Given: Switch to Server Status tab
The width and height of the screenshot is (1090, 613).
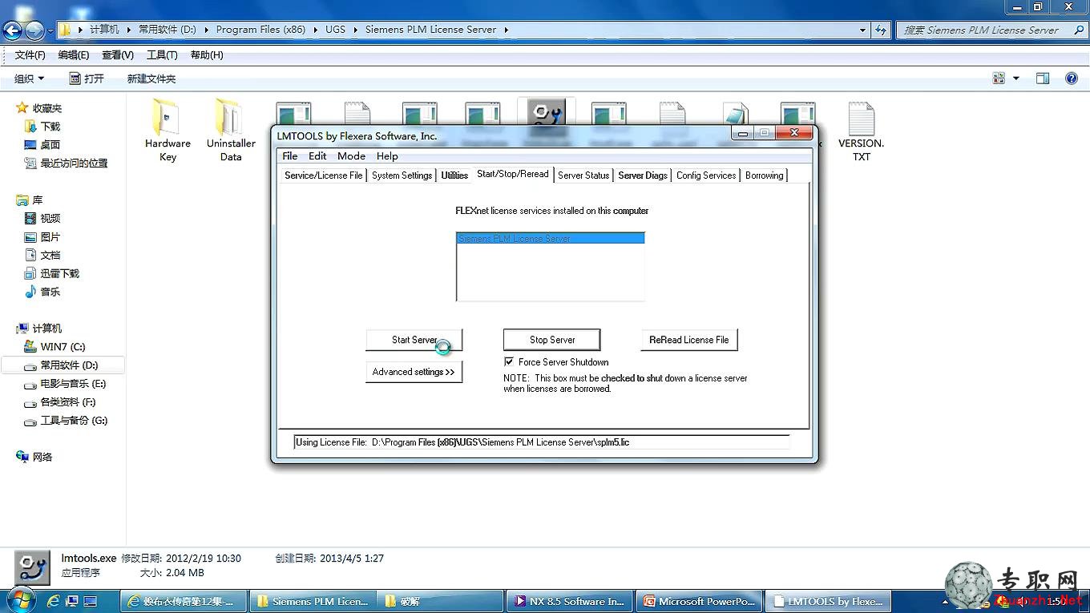Looking at the screenshot, I should pyautogui.click(x=583, y=175).
